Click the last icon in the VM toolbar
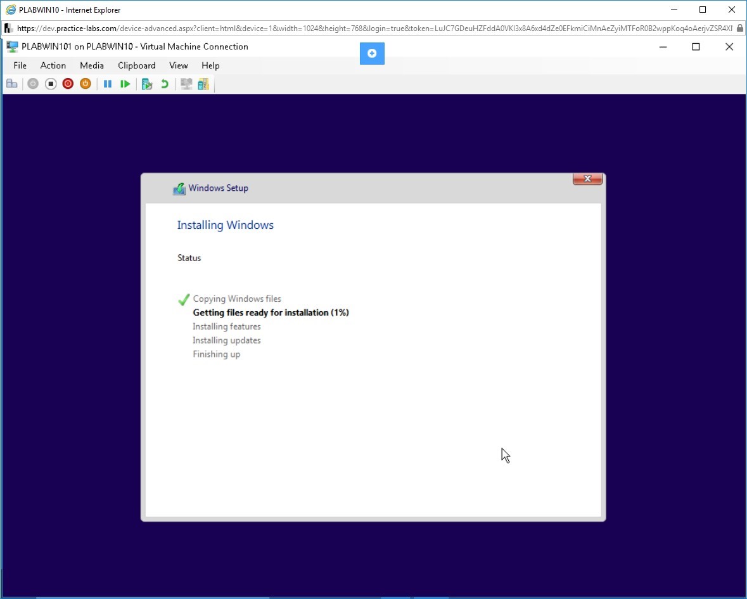Viewport: 747px width, 599px height. [x=203, y=84]
